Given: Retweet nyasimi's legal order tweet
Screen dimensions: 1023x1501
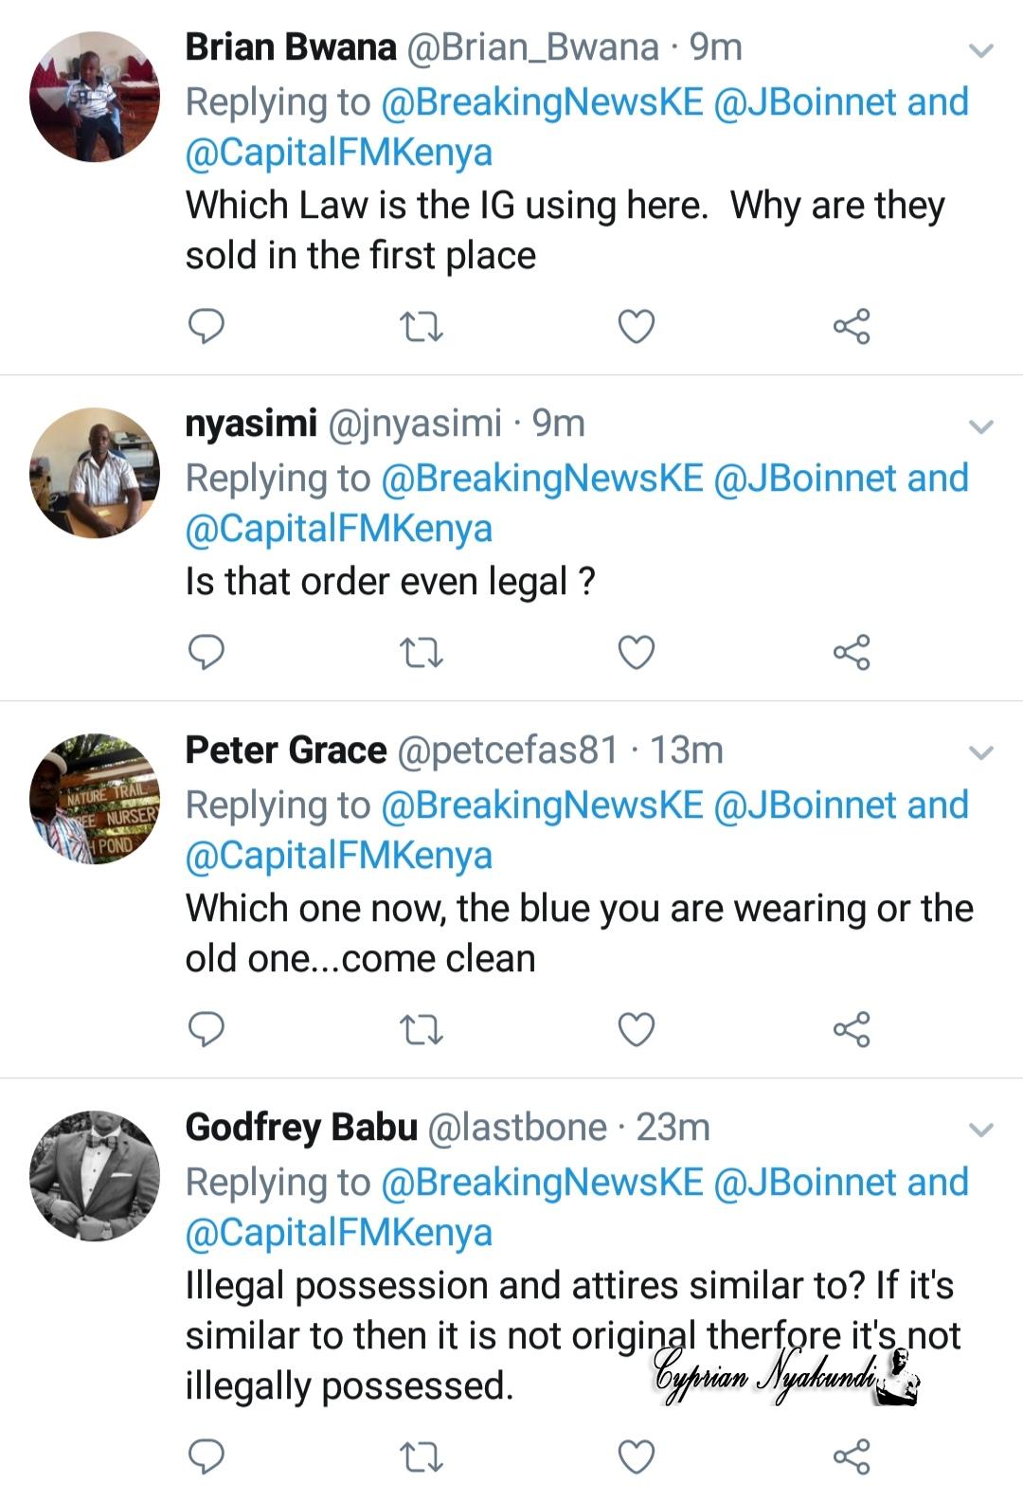Looking at the screenshot, I should point(422,653).
